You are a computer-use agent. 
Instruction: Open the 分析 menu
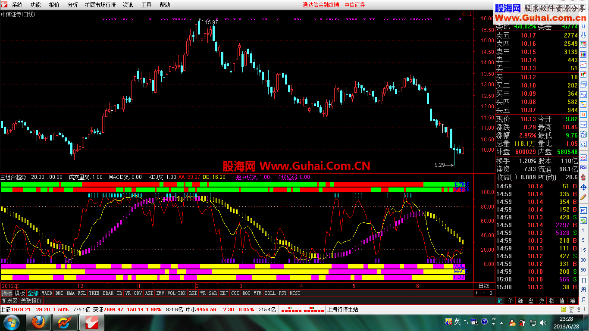(73, 5)
